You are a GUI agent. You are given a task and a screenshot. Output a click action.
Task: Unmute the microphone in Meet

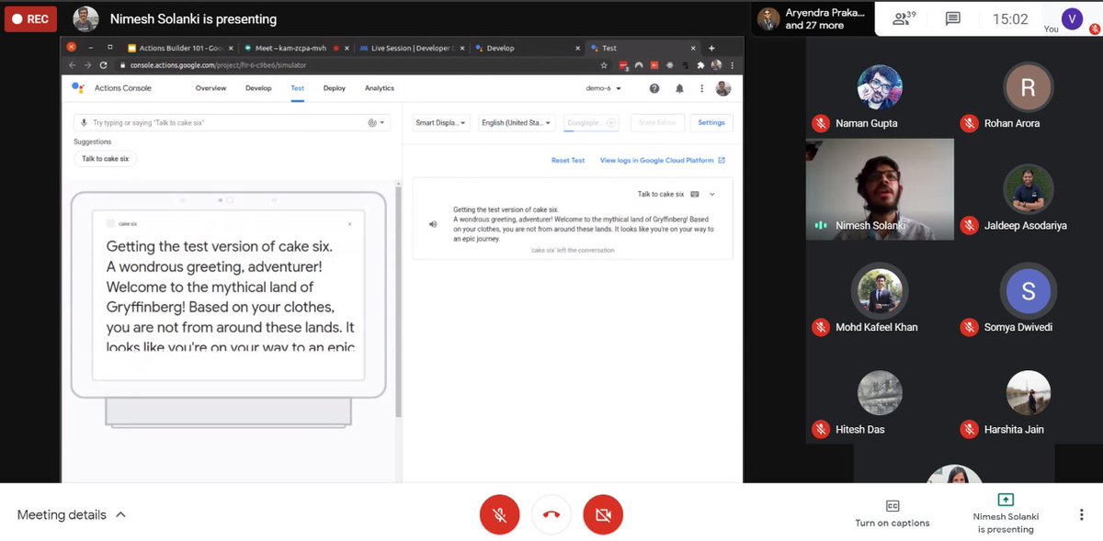[x=499, y=515]
